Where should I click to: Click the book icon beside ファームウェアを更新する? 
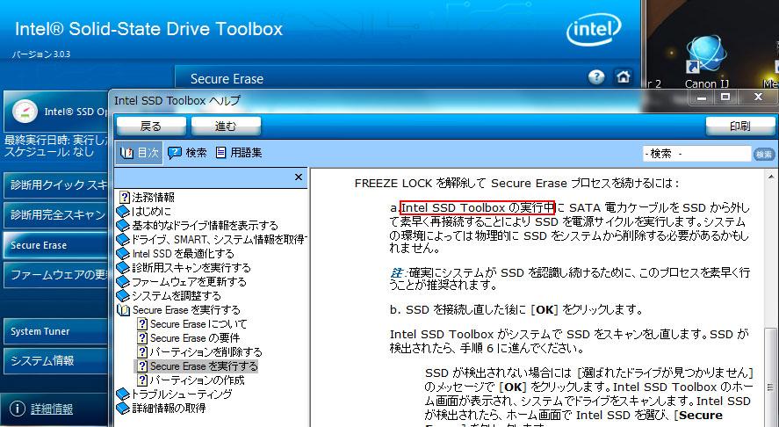[x=123, y=281]
